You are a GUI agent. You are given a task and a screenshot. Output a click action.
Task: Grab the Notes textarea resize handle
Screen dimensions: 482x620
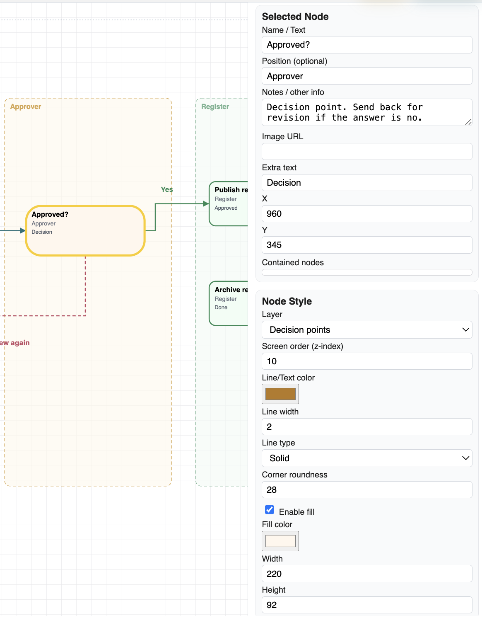pos(468,122)
